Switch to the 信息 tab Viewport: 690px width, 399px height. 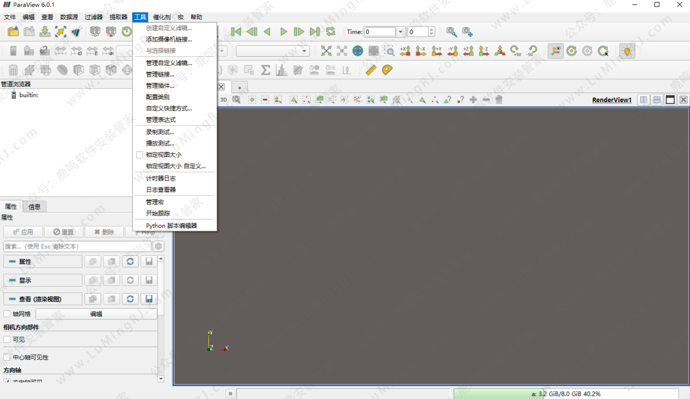point(34,207)
